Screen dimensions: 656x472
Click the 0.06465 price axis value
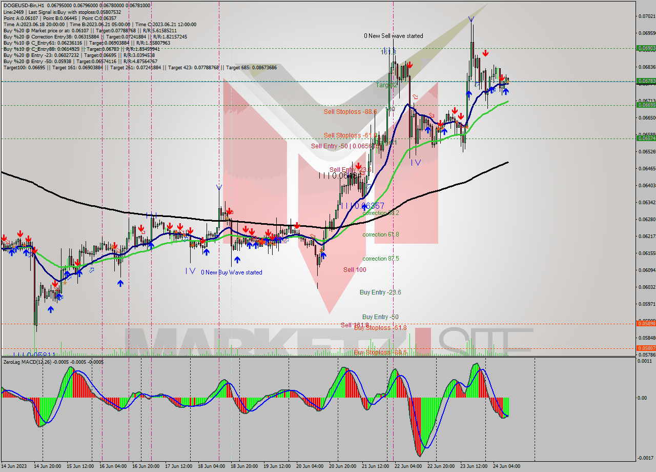646,168
